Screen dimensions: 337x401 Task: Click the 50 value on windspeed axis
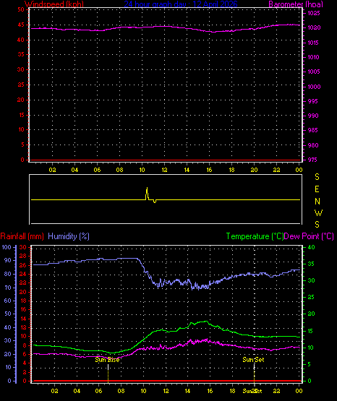(21, 9)
